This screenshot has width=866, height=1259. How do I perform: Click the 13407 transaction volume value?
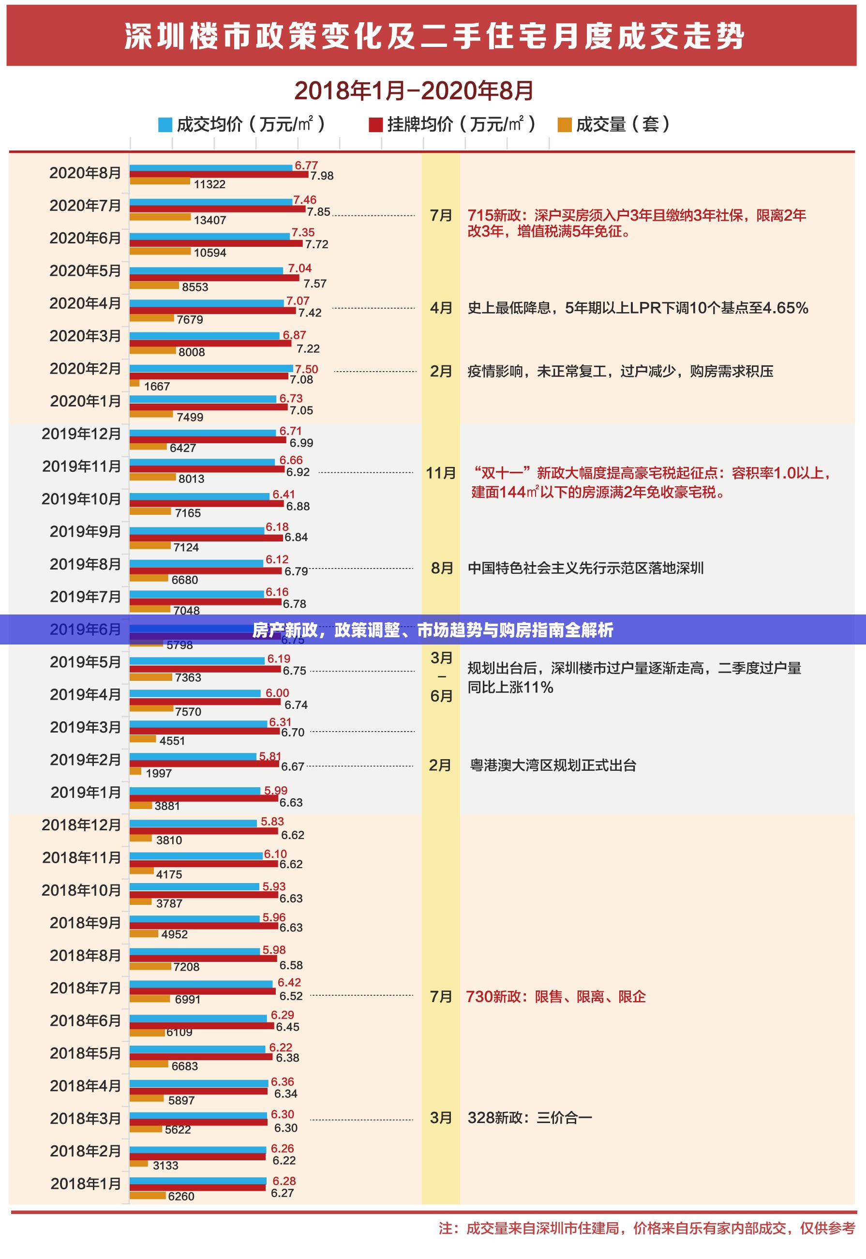coord(209,220)
